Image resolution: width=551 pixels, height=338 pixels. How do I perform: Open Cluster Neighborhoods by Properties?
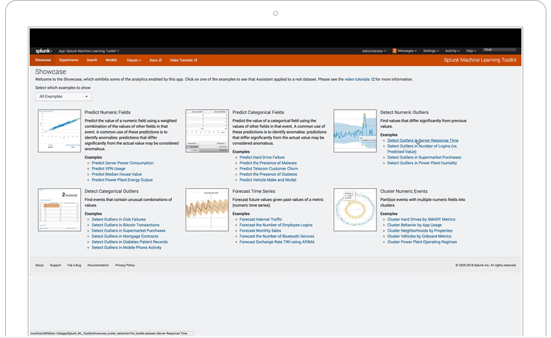click(x=419, y=231)
